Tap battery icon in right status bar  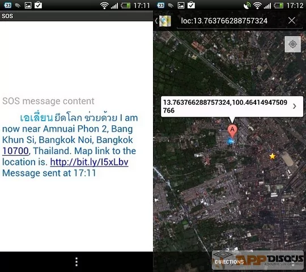coord(279,6)
